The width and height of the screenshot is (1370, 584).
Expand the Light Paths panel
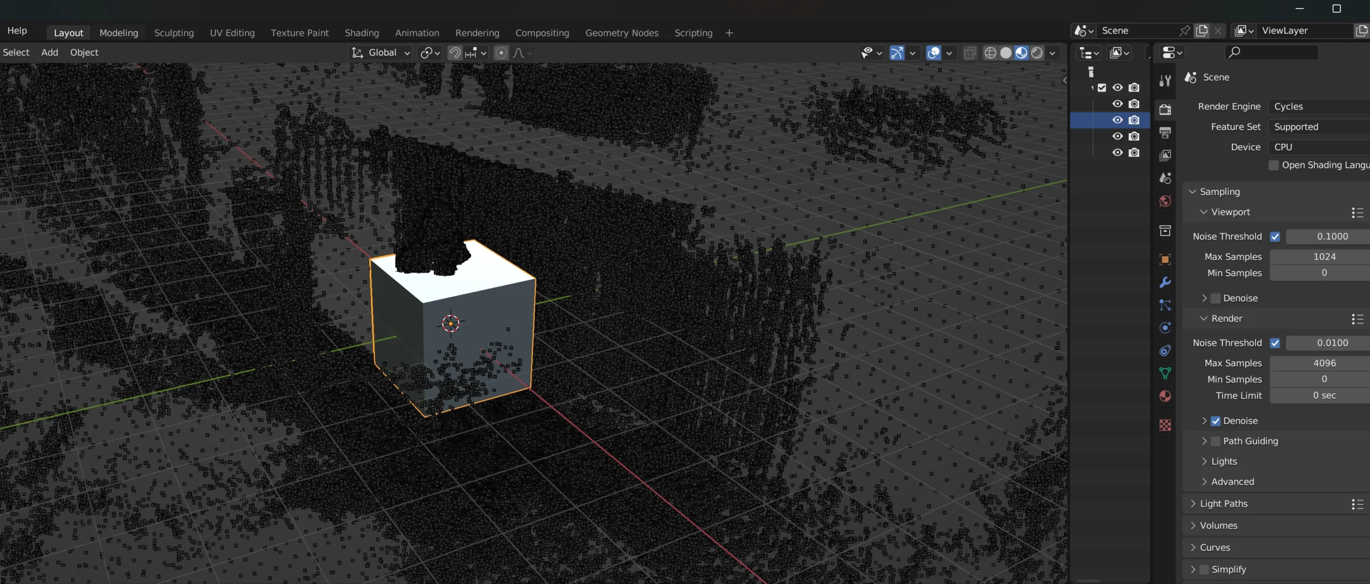point(1223,504)
